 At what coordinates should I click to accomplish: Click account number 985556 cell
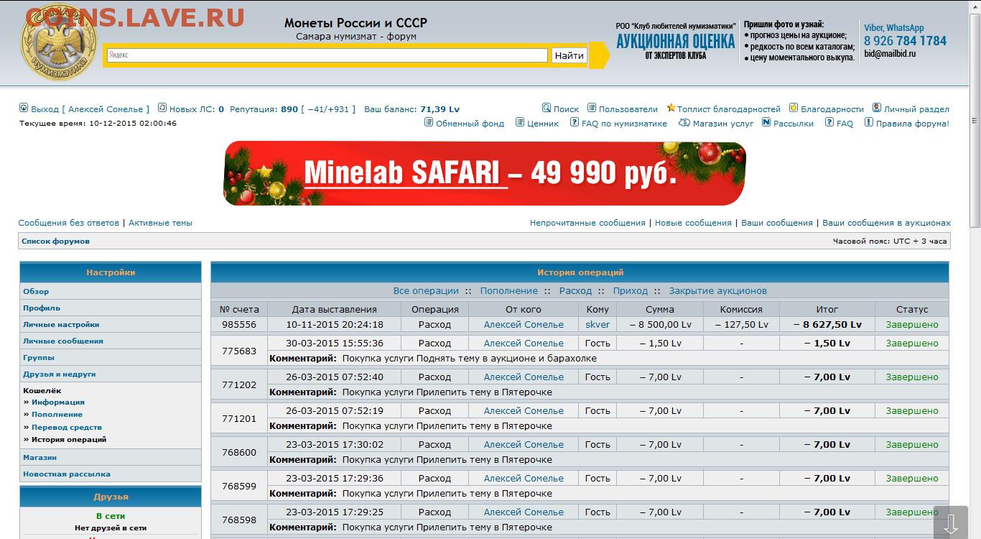pyautogui.click(x=239, y=325)
